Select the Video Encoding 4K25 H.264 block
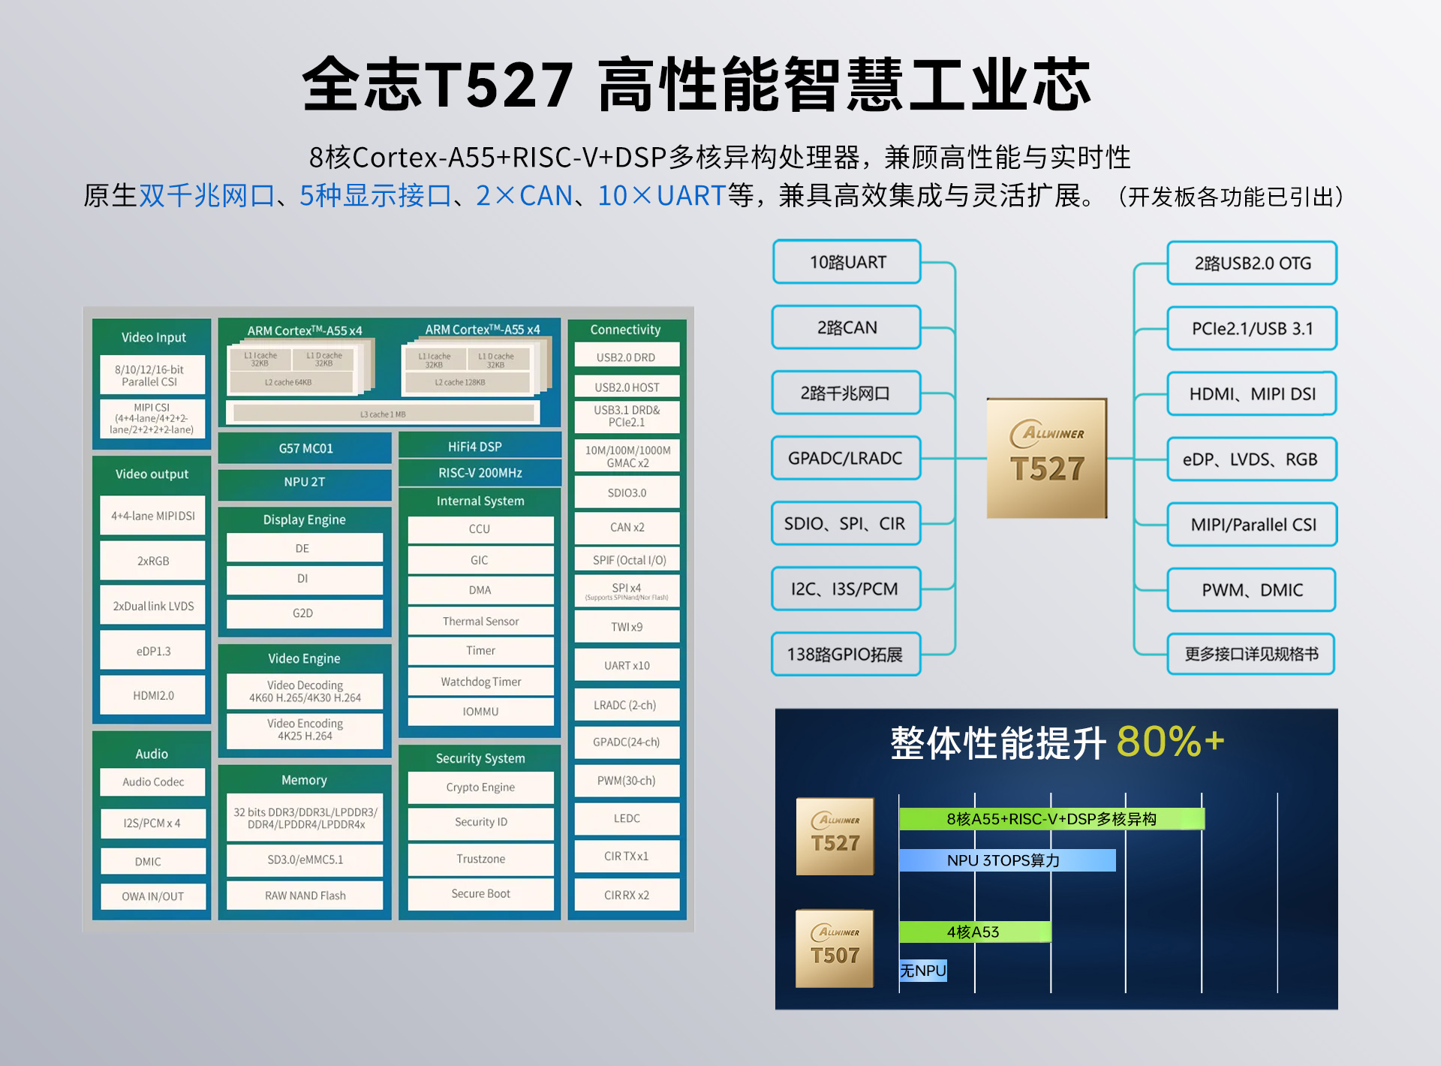The height and width of the screenshot is (1066, 1441). point(305,730)
